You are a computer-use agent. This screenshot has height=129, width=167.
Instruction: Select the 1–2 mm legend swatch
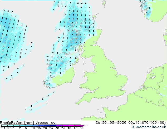click(x=17, y=126)
